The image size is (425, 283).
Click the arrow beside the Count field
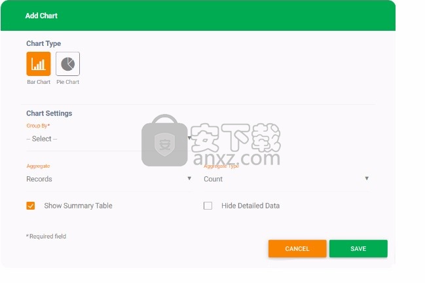click(x=367, y=178)
